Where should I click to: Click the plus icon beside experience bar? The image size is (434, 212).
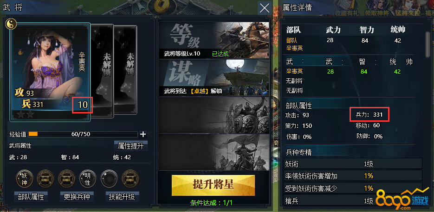143,134
